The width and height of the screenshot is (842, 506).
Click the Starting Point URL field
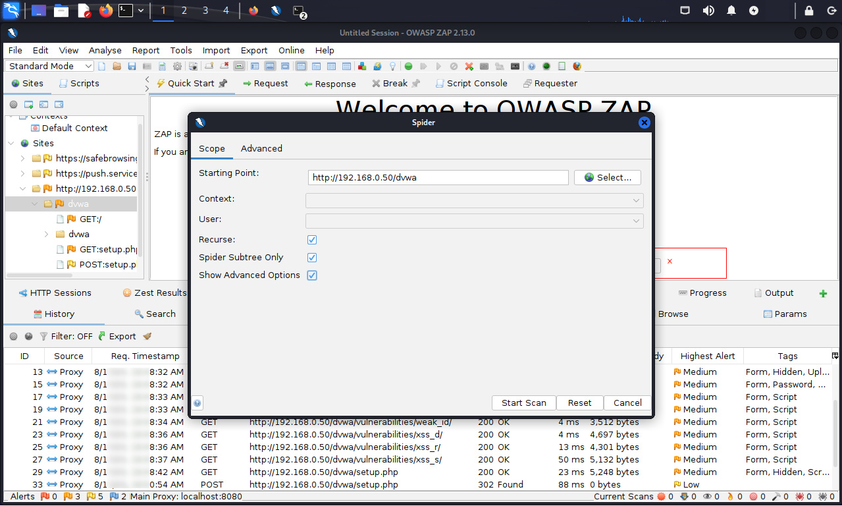438,178
